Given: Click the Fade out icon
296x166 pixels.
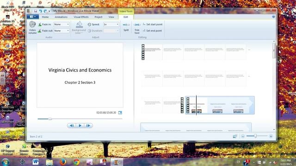Looking at the screenshot, I should click(x=40, y=31).
